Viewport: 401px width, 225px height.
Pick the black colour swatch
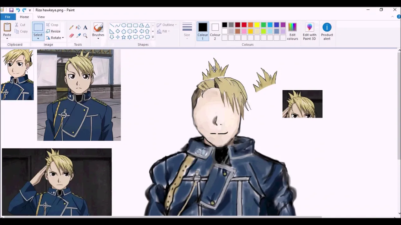coord(225,25)
